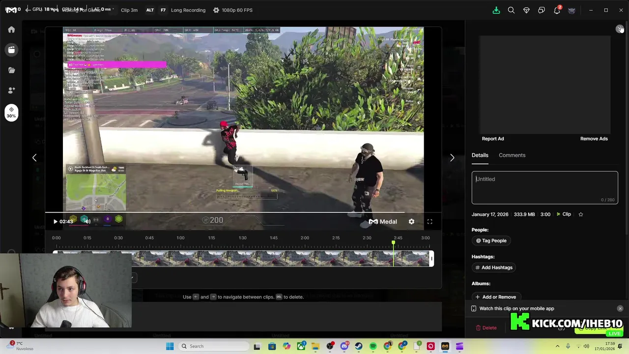
Task: Click the timeline filmstrip near 1:30
Action: pos(243,259)
